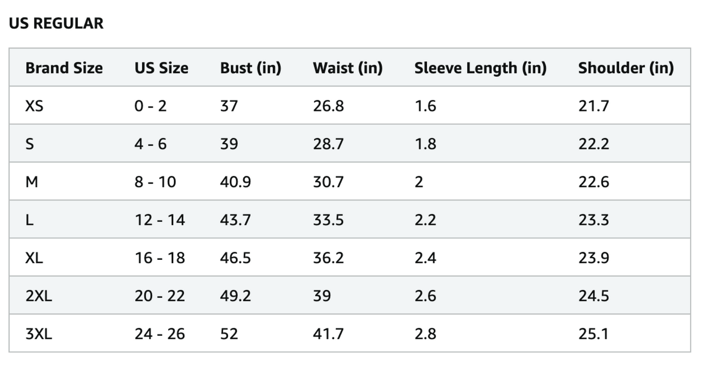
Task: Click the US size 12 - 14 cell
Action: pyautogui.click(x=160, y=220)
